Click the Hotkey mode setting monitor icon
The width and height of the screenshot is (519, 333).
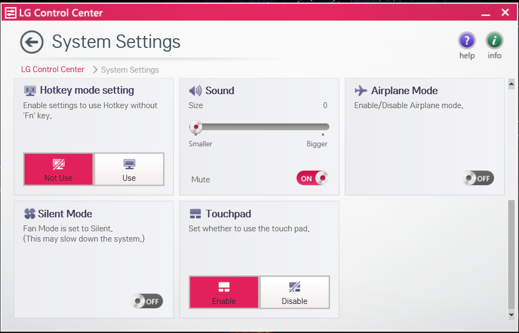[30, 90]
